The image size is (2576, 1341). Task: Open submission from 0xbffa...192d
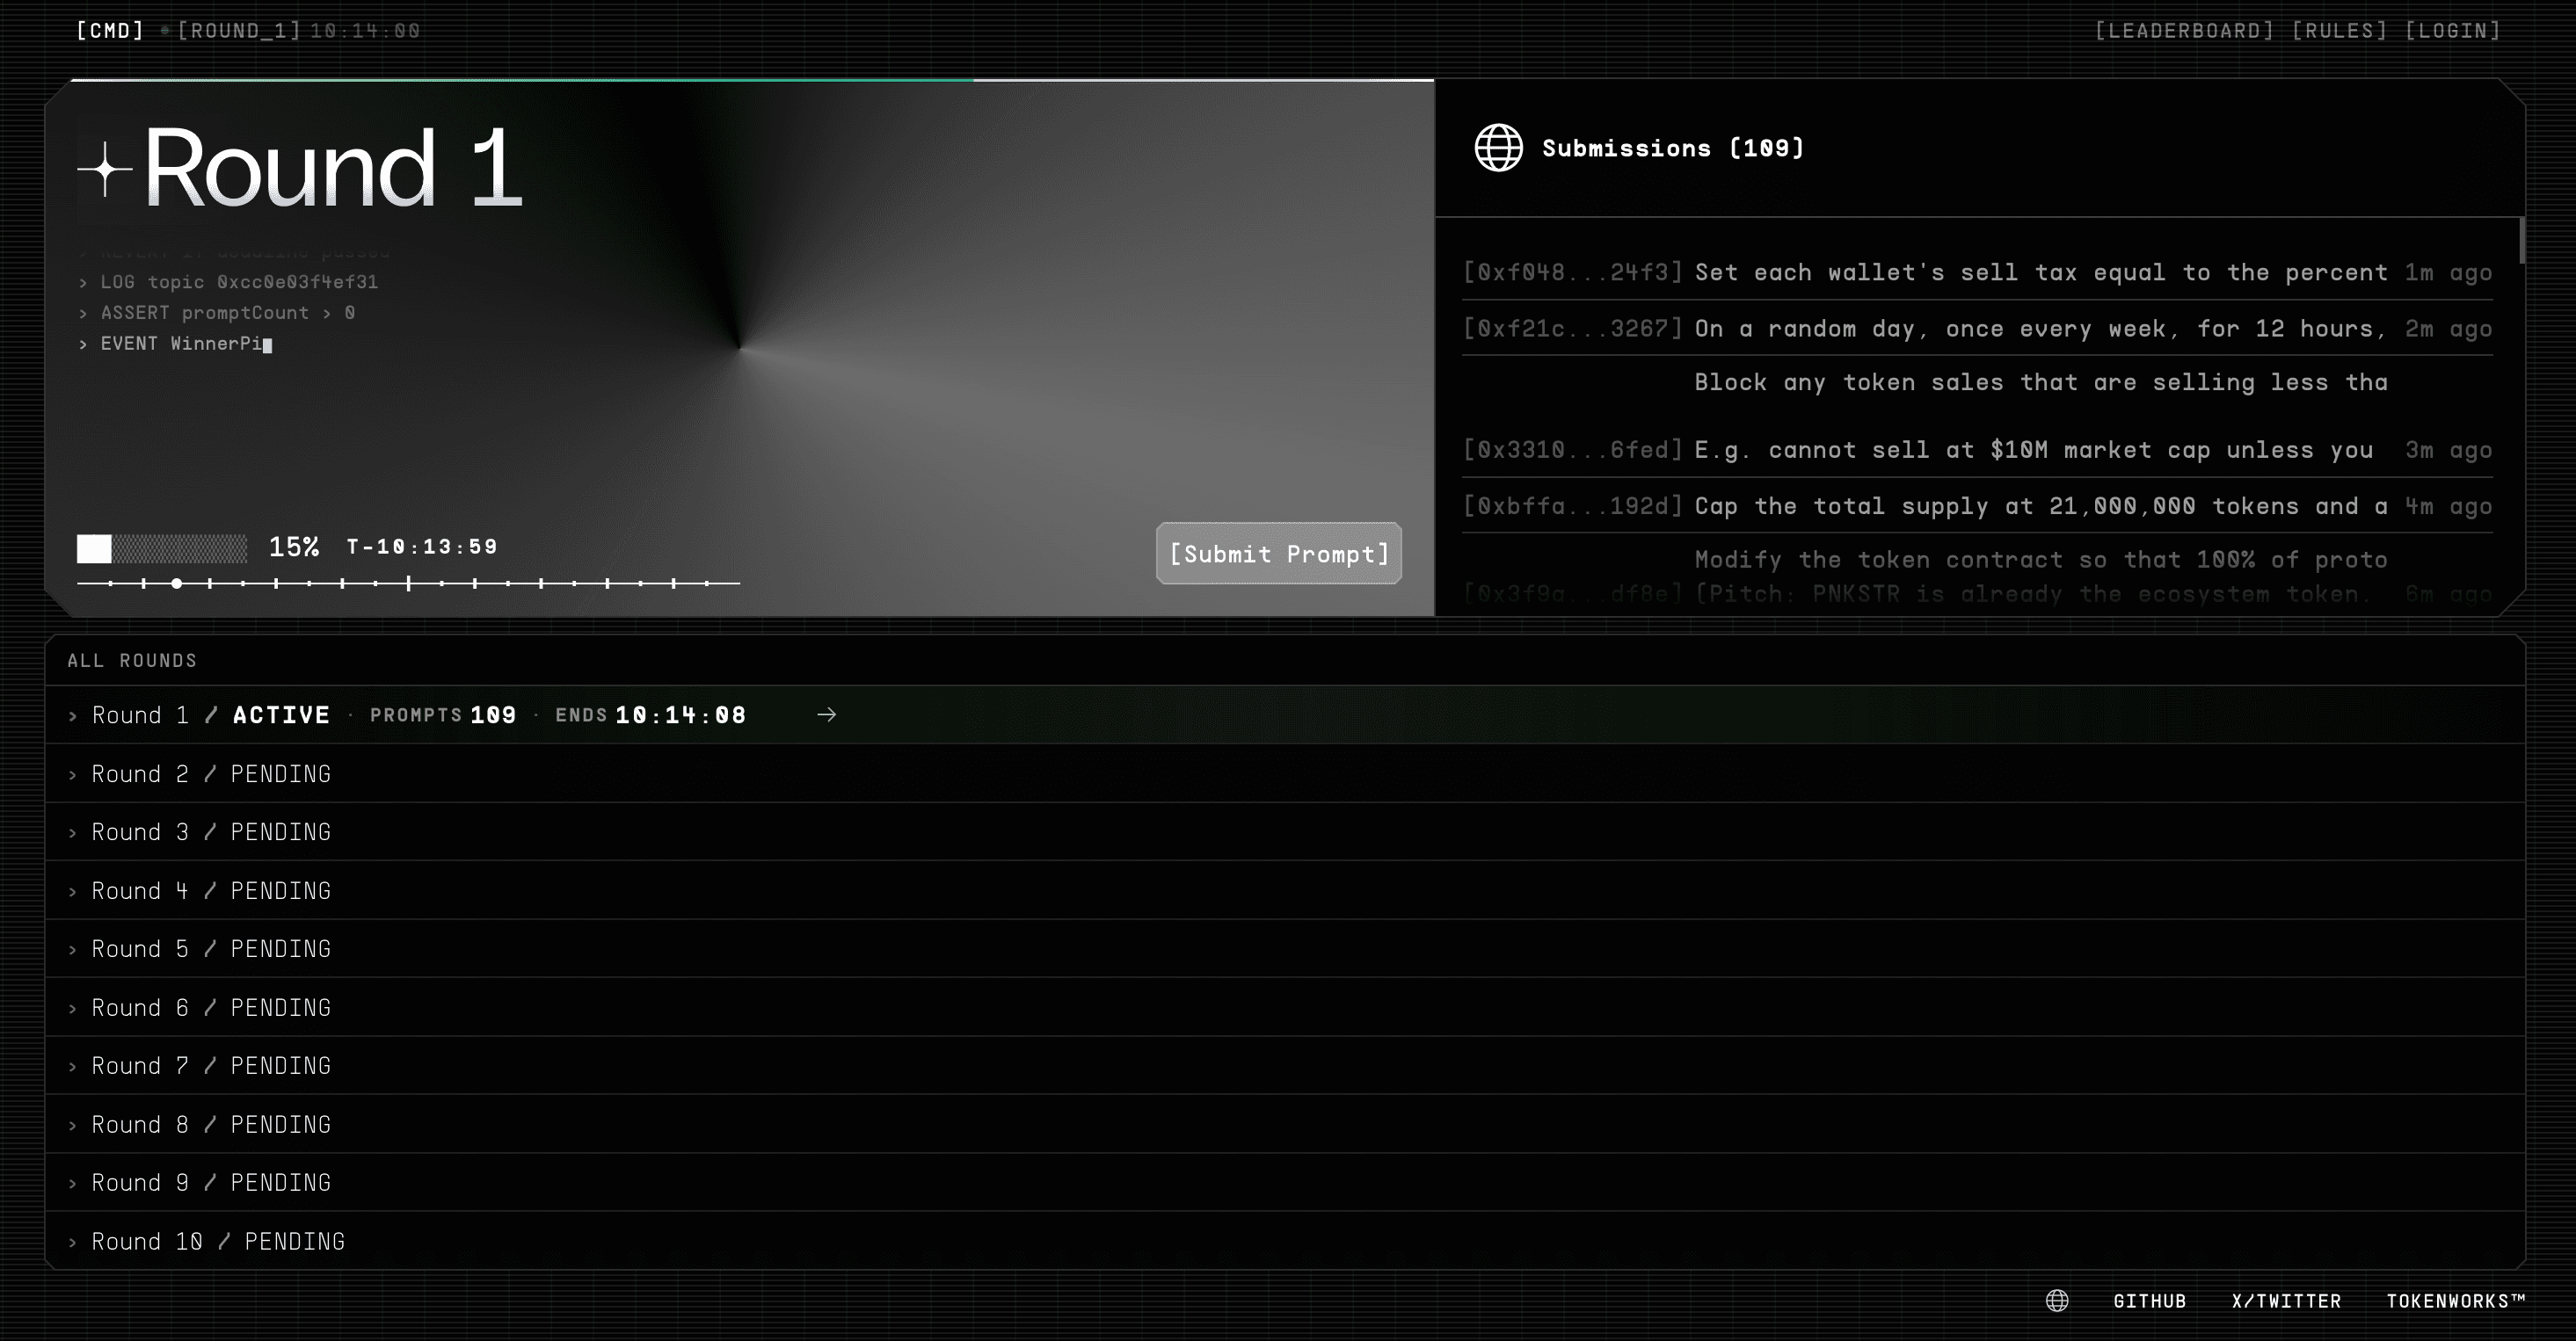(x=1977, y=505)
